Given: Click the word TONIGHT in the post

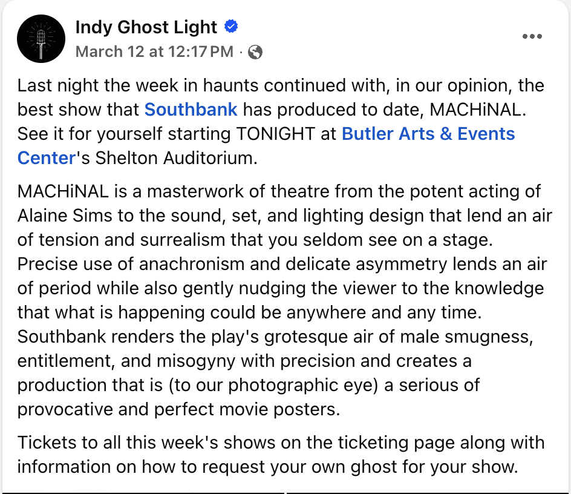Looking at the screenshot, I should pos(276,133).
